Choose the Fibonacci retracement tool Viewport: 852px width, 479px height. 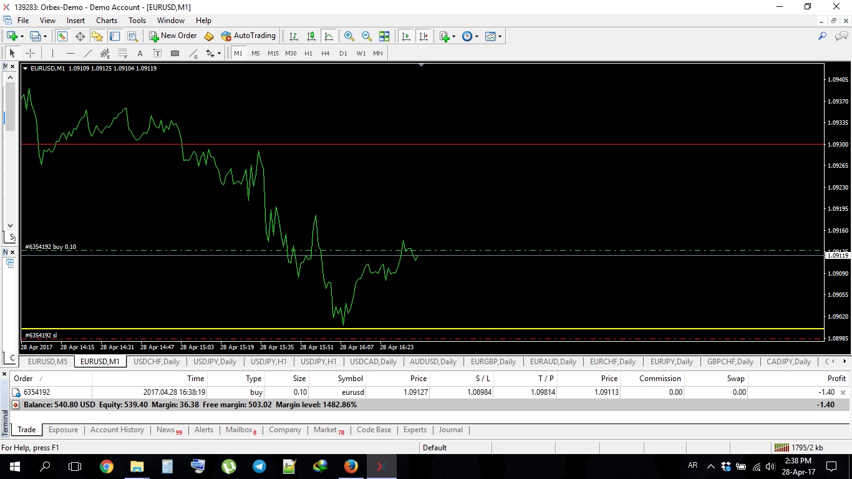[123, 54]
